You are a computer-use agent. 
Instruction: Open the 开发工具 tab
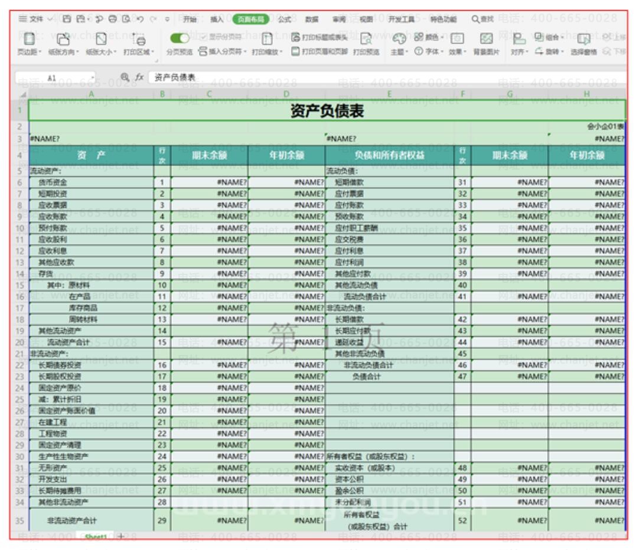click(x=401, y=19)
